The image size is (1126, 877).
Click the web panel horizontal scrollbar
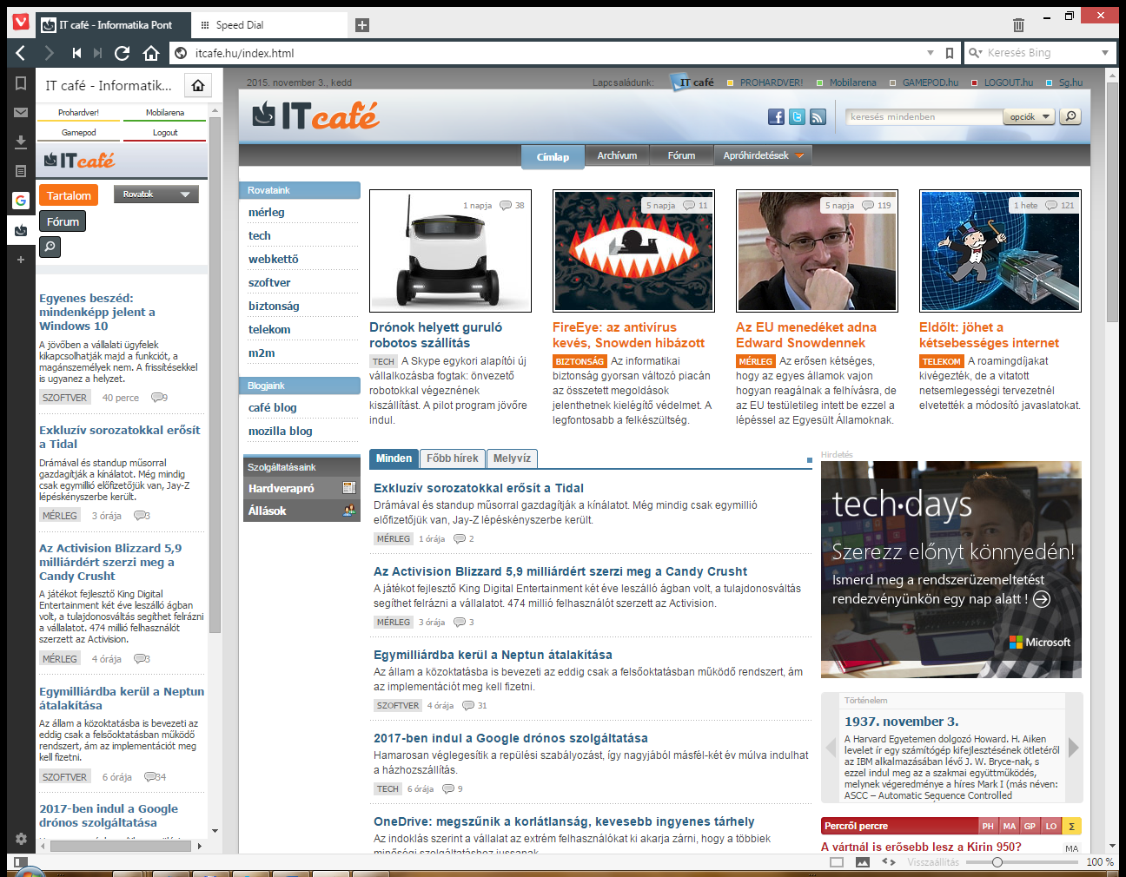coord(119,846)
